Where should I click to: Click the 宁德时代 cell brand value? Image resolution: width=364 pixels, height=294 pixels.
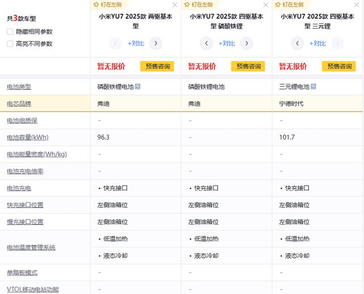point(291,104)
